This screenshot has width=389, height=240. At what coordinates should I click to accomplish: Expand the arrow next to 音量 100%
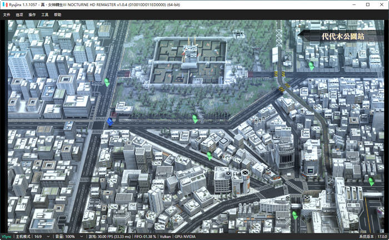pos(81,237)
